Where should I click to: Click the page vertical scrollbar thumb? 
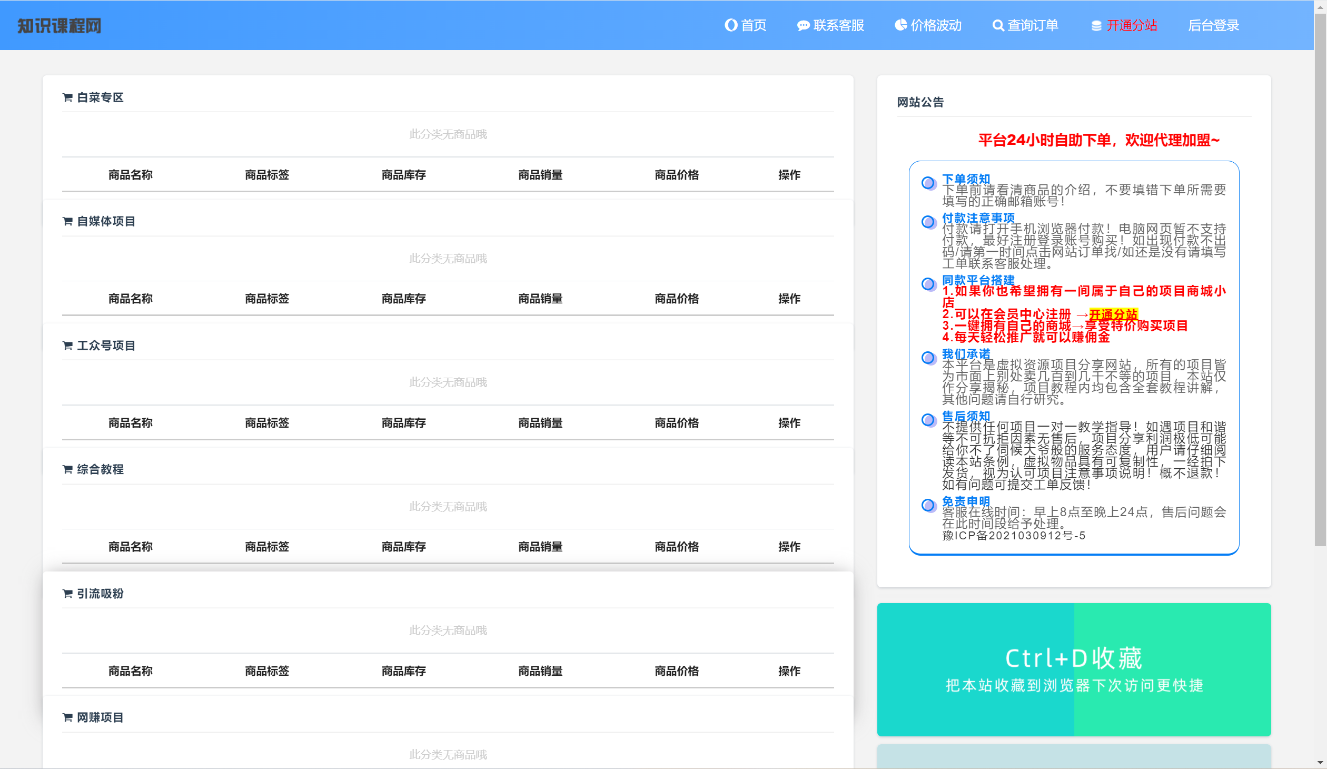[x=1320, y=279]
